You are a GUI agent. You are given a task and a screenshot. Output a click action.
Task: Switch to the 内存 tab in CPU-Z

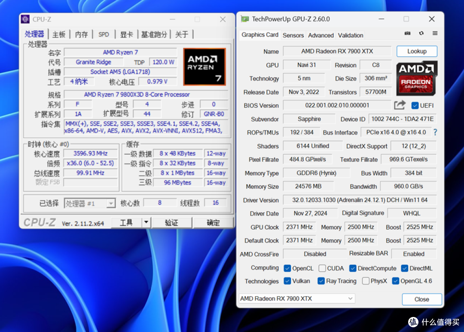(81, 34)
